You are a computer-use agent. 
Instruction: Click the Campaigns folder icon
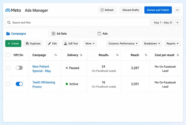coord(8,34)
